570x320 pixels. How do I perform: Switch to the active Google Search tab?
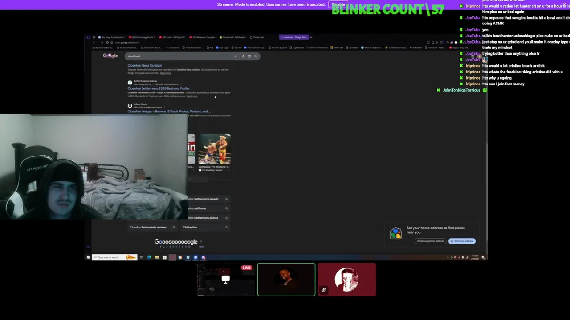click(x=294, y=37)
